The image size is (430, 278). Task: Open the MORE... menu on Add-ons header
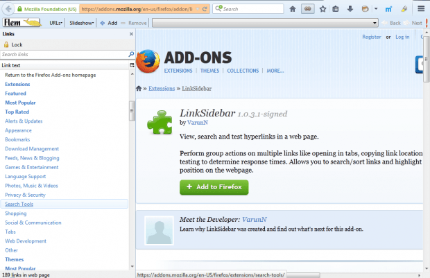pos(275,71)
